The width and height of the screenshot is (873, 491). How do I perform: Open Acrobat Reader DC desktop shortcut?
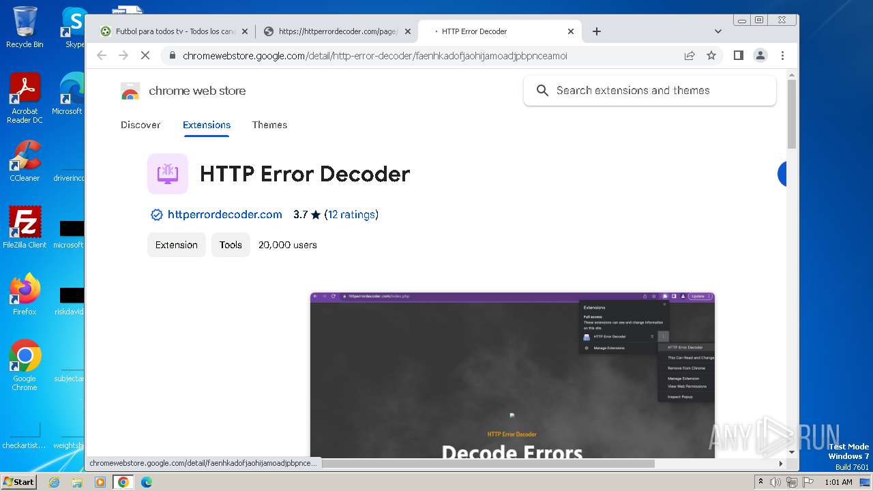pos(25,99)
